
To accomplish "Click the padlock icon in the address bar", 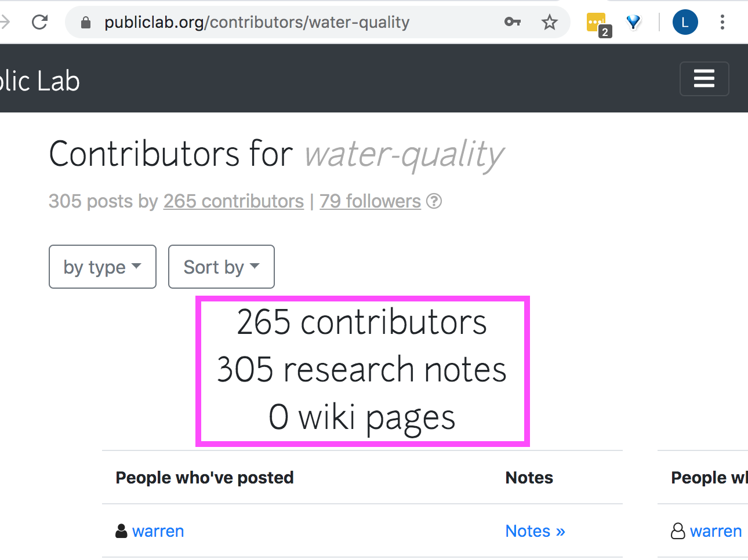I will (85, 22).
